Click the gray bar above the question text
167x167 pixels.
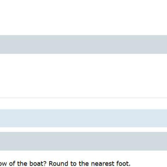click(83, 141)
